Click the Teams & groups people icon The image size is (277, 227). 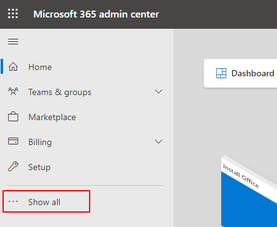pos(13,91)
